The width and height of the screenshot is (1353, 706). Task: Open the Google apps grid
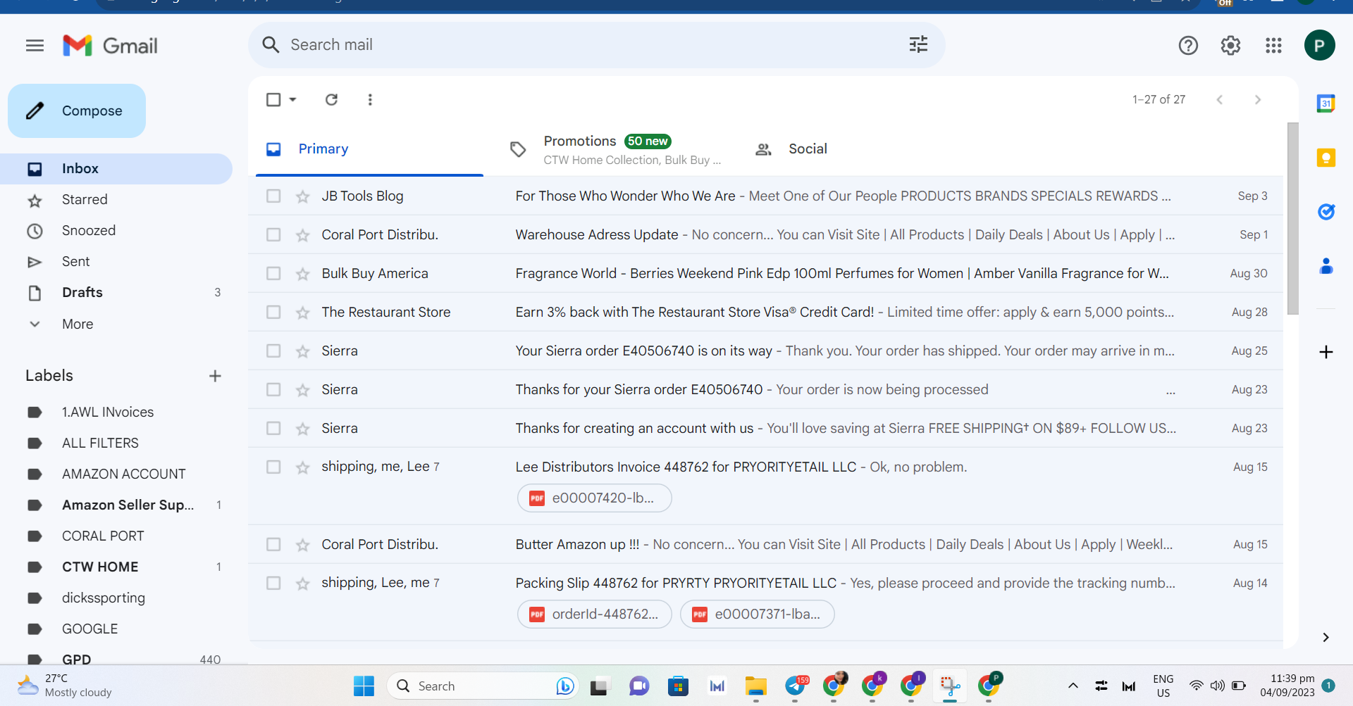tap(1273, 46)
